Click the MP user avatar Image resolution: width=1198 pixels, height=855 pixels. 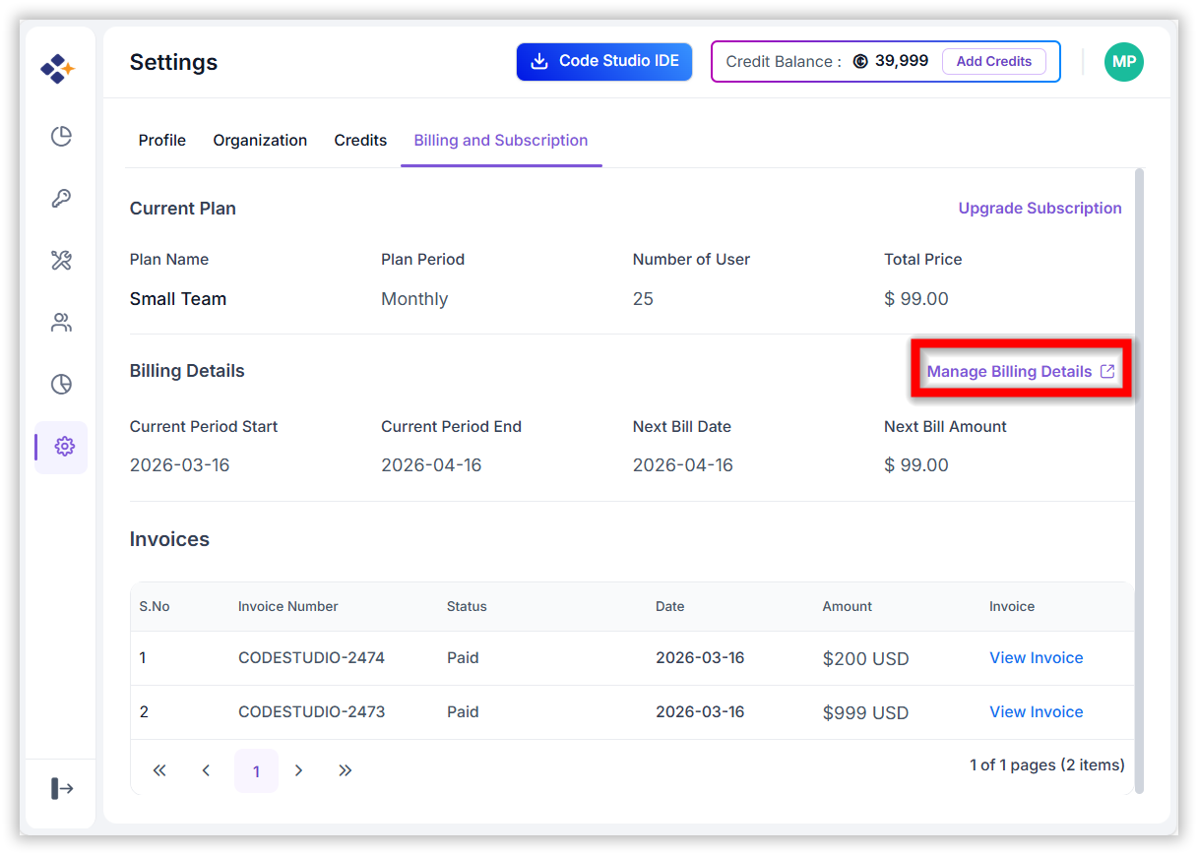(1123, 62)
